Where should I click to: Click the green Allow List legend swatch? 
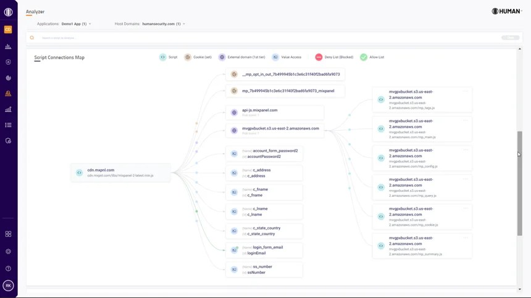pos(364,57)
